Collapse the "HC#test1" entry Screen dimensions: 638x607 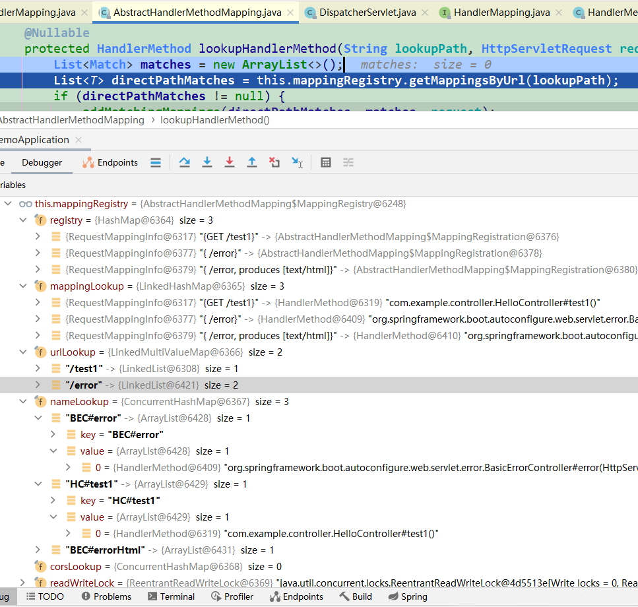[38, 484]
